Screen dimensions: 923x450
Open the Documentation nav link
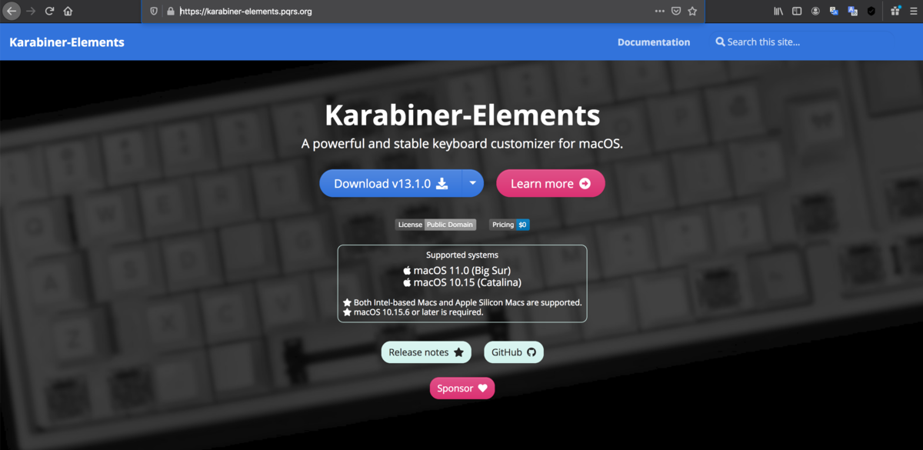654,42
